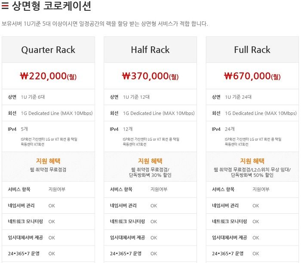This screenshot has width=301, height=263.
Task: Select the Full Rack plan header
Action: [252, 50]
